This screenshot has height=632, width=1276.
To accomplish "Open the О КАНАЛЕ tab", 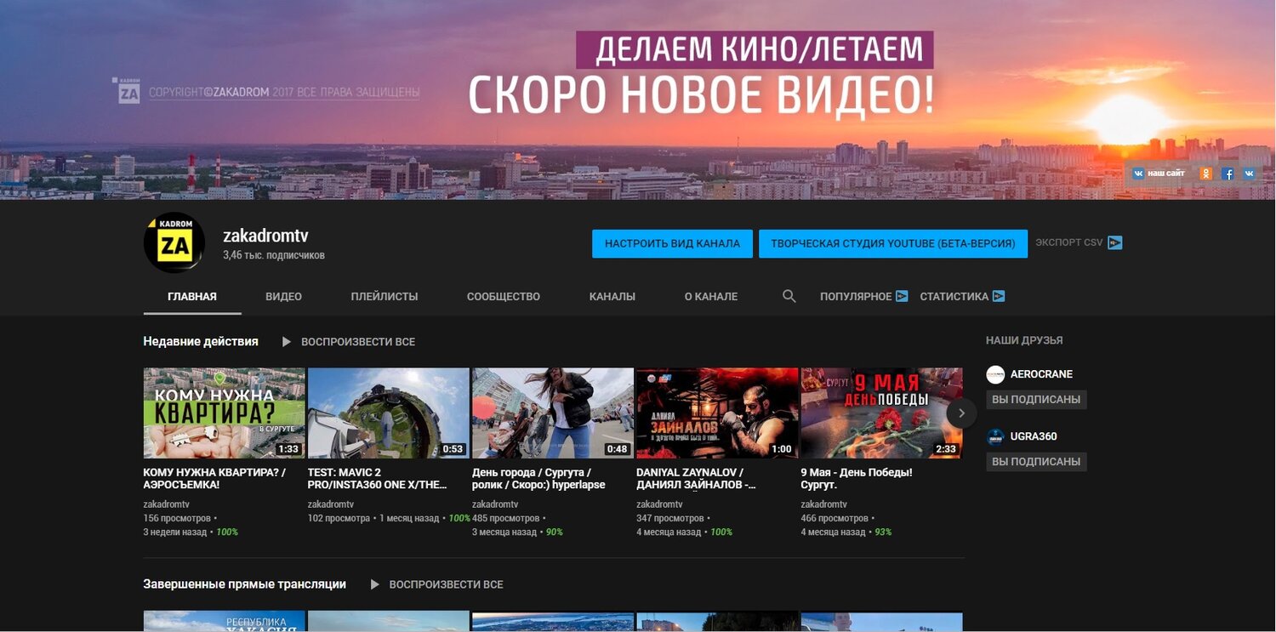I will 711,297.
